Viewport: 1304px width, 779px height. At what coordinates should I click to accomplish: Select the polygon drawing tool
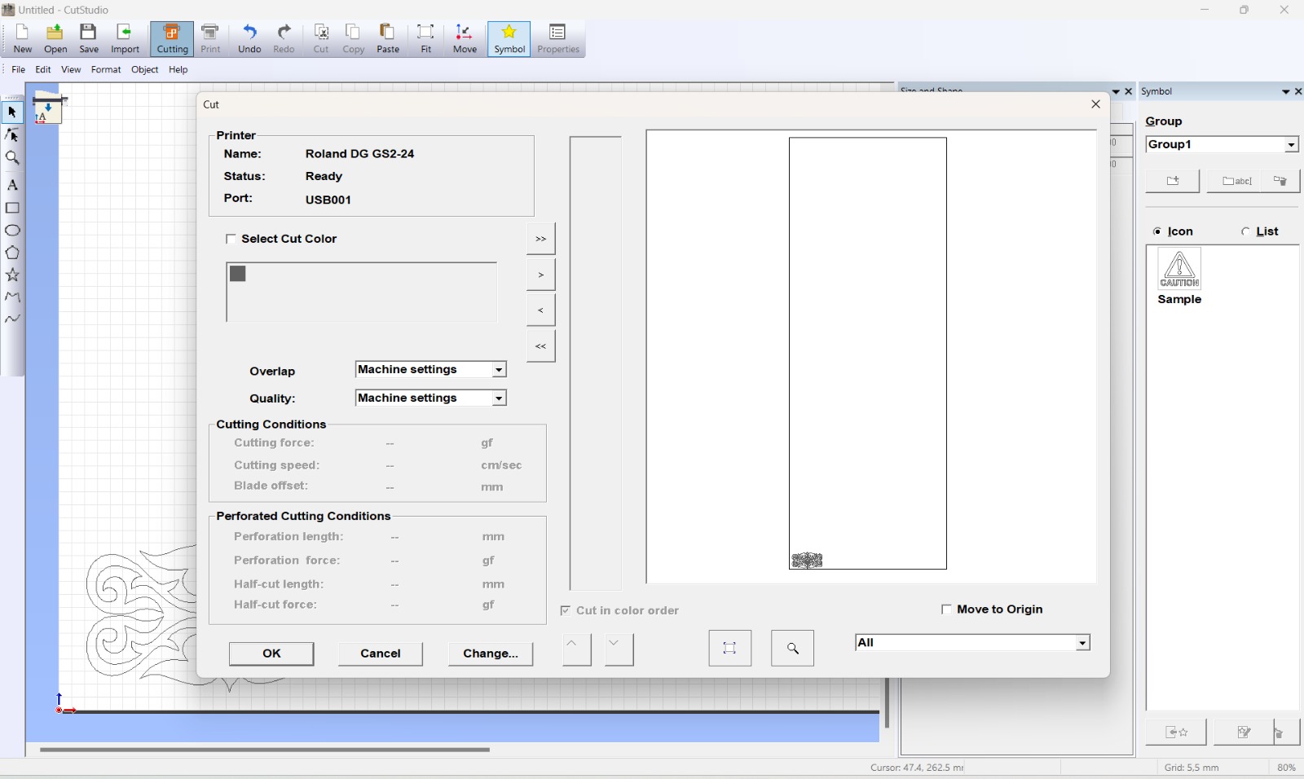12,253
